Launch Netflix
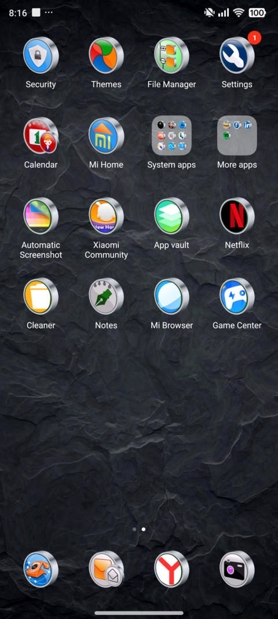The image size is (278, 619). point(237,216)
